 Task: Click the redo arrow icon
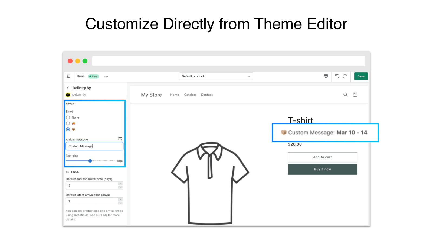345,76
